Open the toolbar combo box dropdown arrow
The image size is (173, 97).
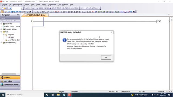point(22,8)
